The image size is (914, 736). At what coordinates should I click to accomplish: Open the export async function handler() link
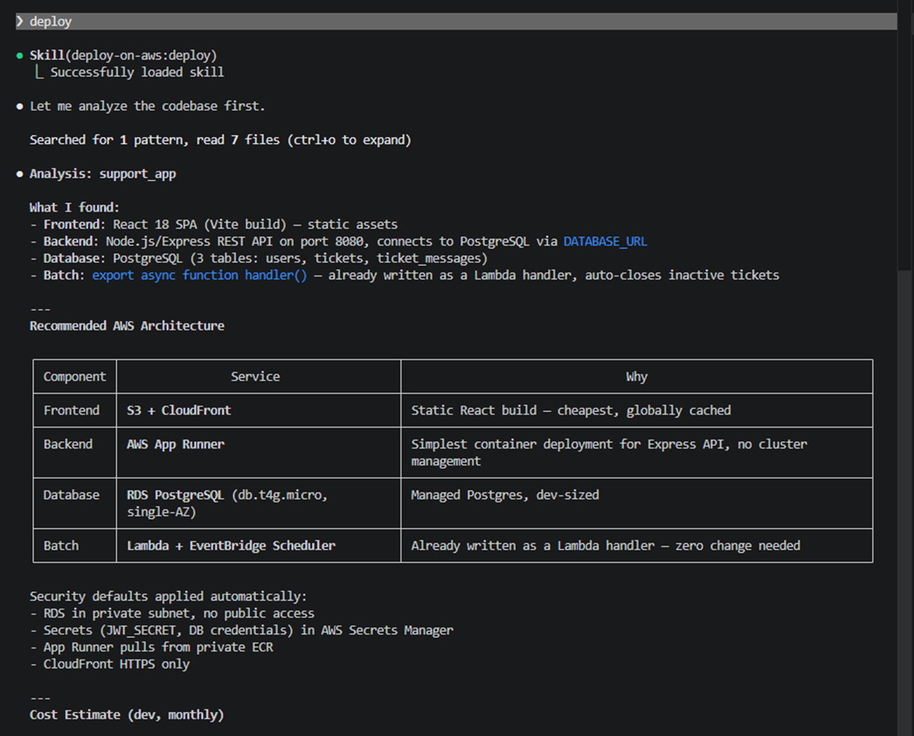pos(199,275)
